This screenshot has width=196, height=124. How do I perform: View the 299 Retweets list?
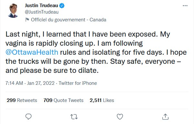[x=22, y=100]
